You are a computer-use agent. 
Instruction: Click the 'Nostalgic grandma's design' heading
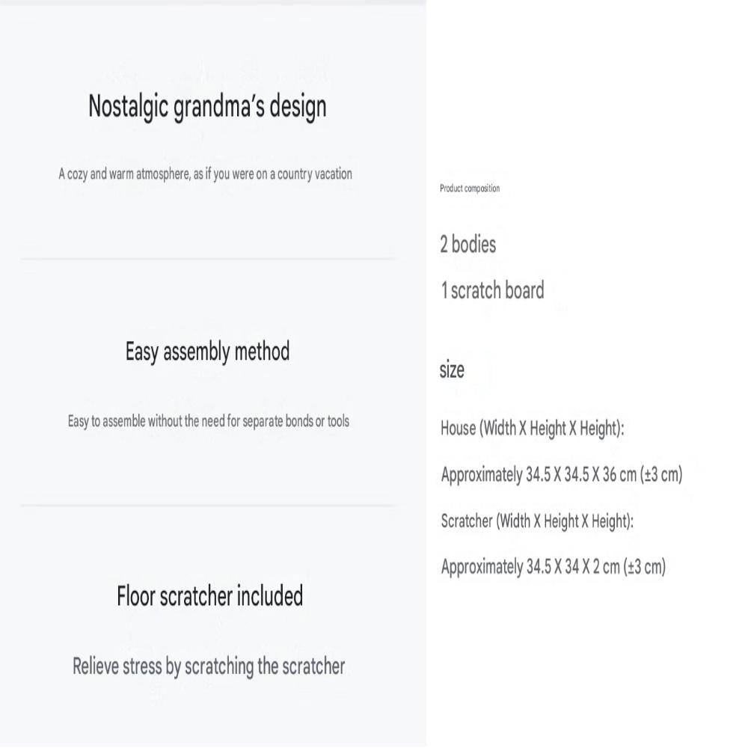pos(207,106)
